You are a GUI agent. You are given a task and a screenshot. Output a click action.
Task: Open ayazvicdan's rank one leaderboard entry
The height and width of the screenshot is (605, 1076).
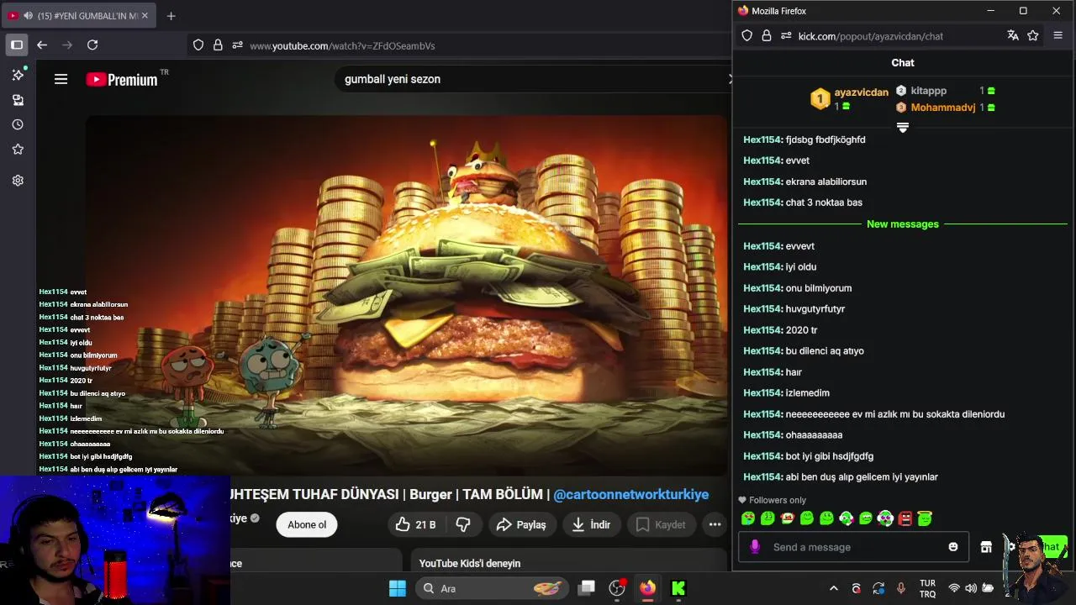click(849, 99)
